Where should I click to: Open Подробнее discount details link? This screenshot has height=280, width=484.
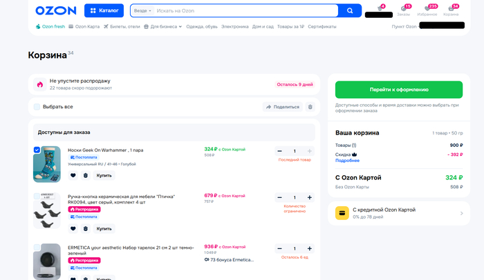347,161
